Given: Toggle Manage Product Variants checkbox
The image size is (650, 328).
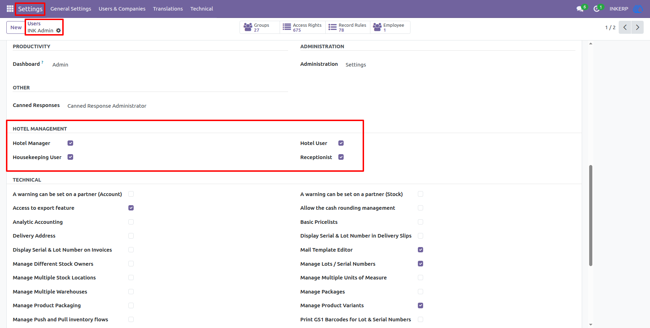Looking at the screenshot, I should click(420, 305).
